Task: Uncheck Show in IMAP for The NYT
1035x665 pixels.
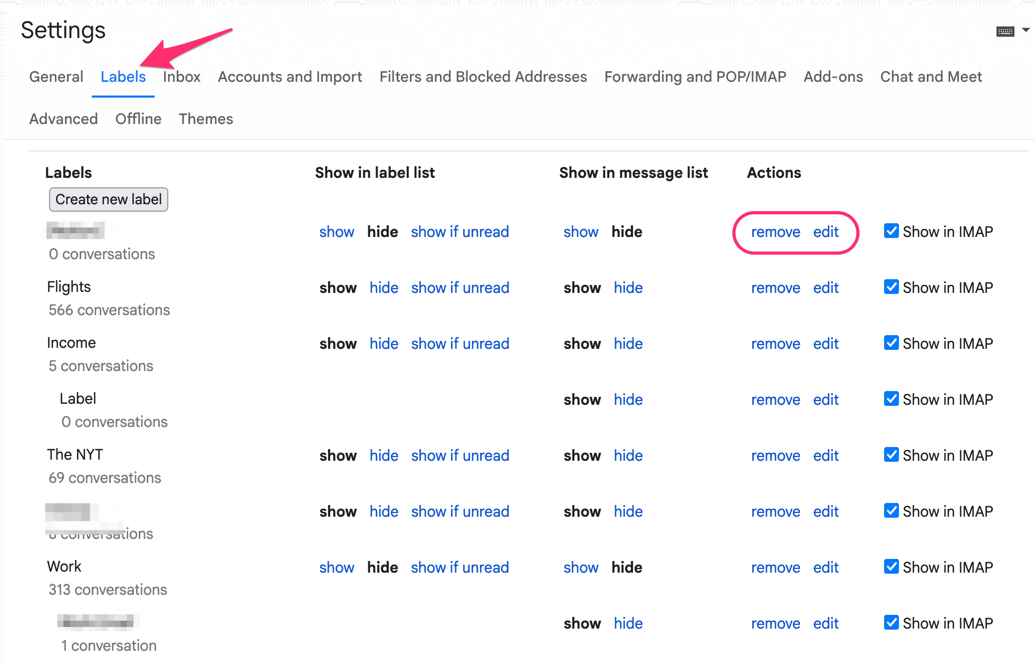Action: pos(891,455)
